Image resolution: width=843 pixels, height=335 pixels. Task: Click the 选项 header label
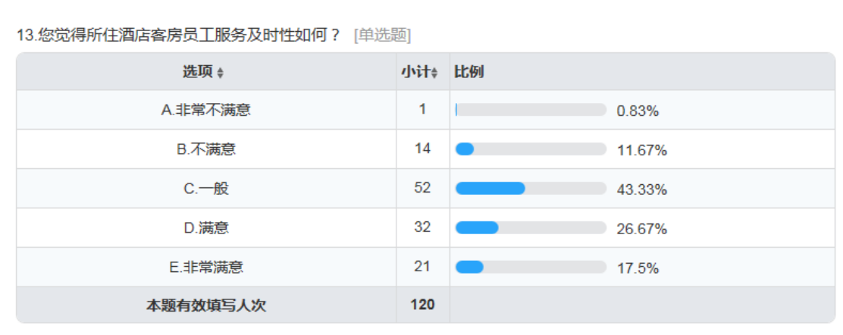(198, 72)
